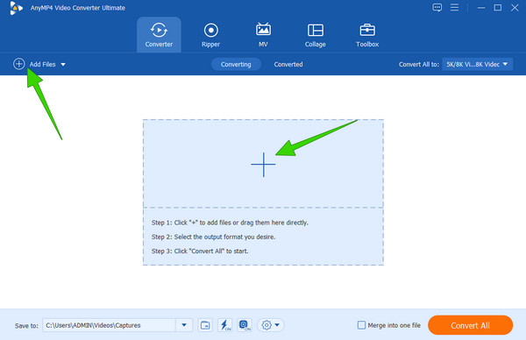526x340 pixels.
Task: Show the Converted list
Action: [288, 64]
